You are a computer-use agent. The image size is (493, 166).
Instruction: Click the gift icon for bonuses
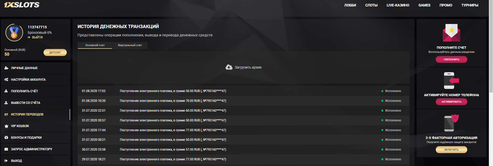tap(6, 138)
